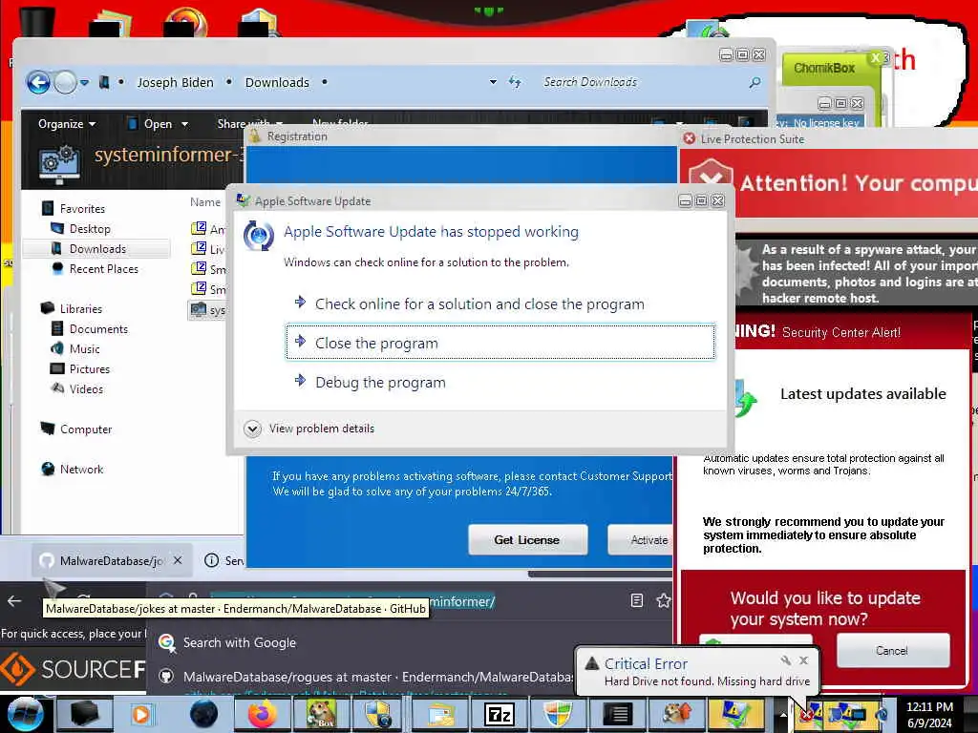Image resolution: width=978 pixels, height=733 pixels.
Task: Open the highlighted warning-sign taskbar icon
Action: tap(736, 714)
